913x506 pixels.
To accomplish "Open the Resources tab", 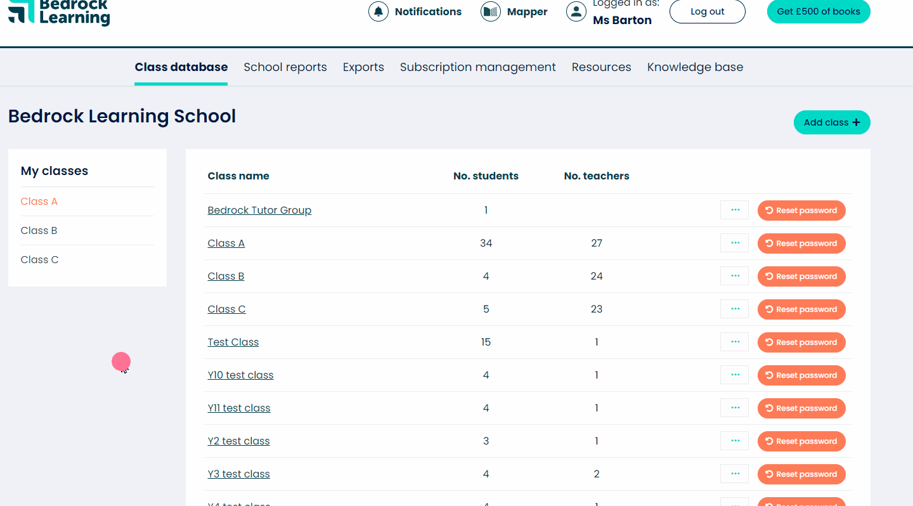I will click(602, 67).
